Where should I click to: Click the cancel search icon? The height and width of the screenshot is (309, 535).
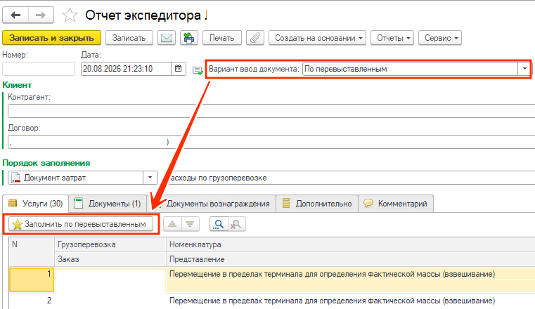pyautogui.click(x=236, y=224)
